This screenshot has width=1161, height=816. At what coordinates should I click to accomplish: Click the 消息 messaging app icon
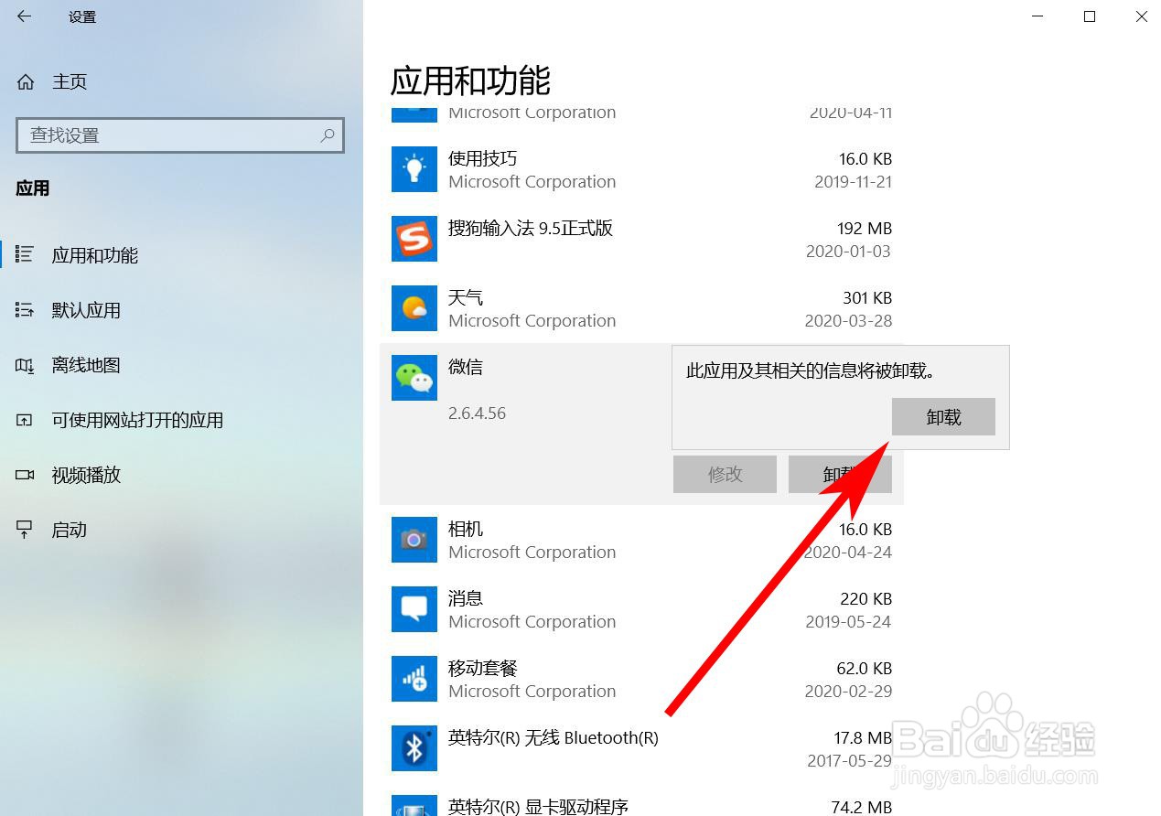pyautogui.click(x=414, y=609)
